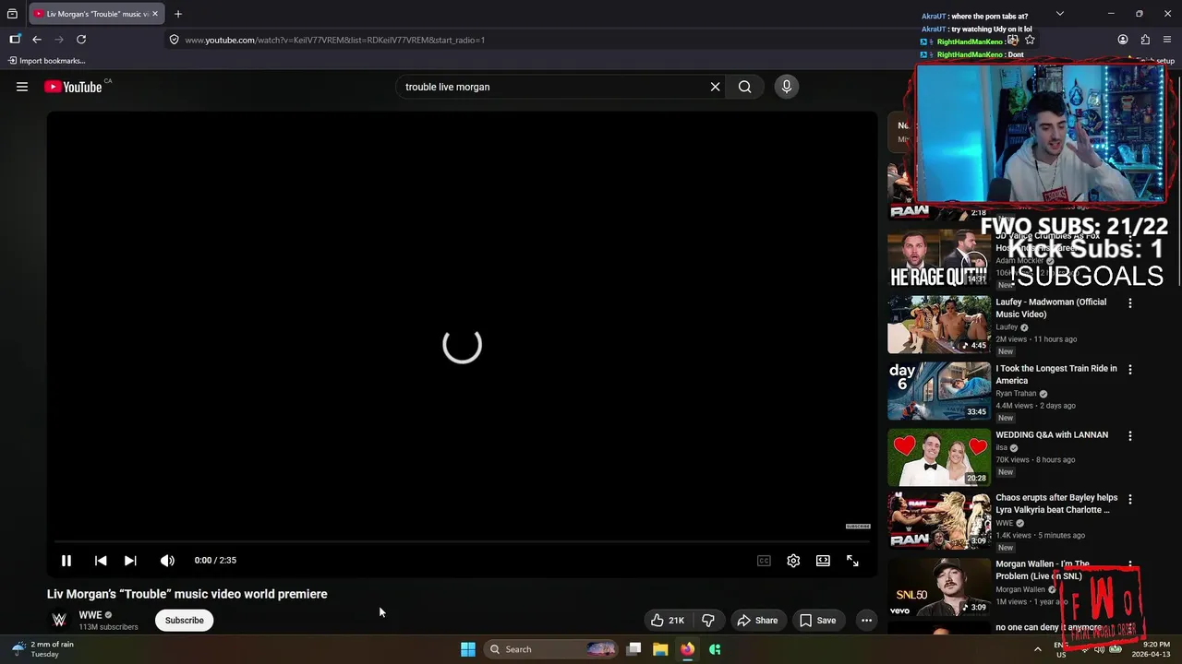Open options menu for Chaos erupts video
Viewport: 1182px width, 664px height.
[x=1130, y=499]
